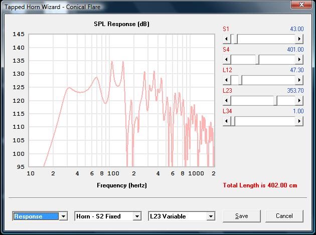This screenshot has width=316, height=235.
Task: Click the S4 slider thumb
Action: 257,60
